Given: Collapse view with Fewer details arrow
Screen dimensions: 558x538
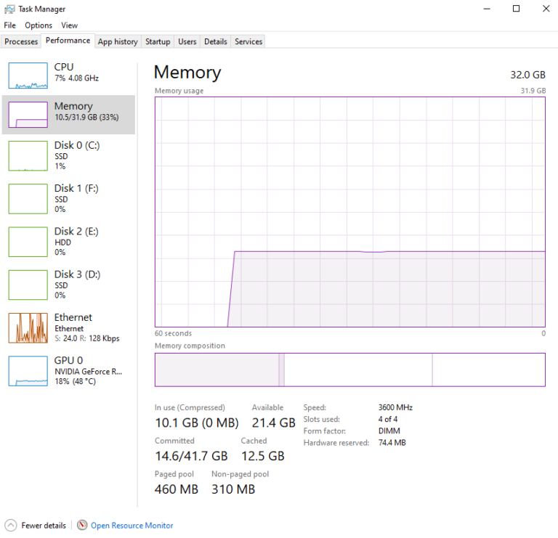Looking at the screenshot, I should (10, 525).
